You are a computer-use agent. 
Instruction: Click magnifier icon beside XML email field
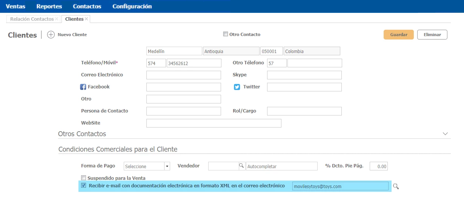[x=396, y=186]
